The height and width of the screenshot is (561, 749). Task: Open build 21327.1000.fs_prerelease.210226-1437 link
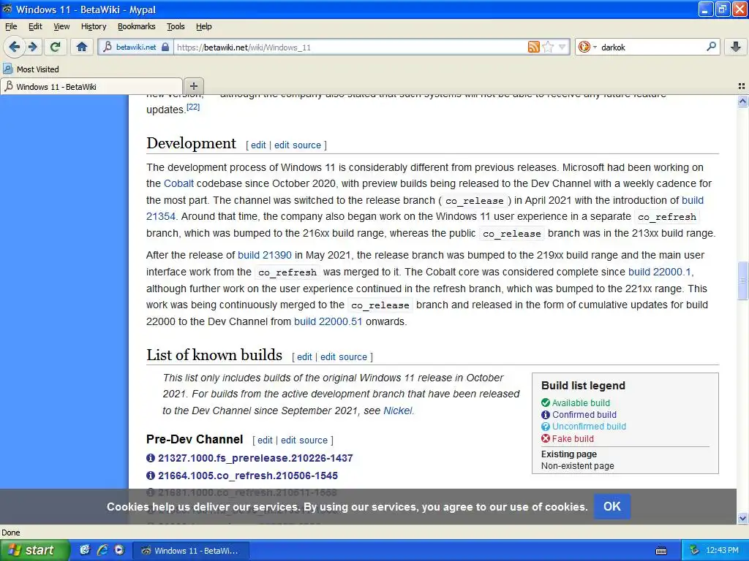click(255, 458)
